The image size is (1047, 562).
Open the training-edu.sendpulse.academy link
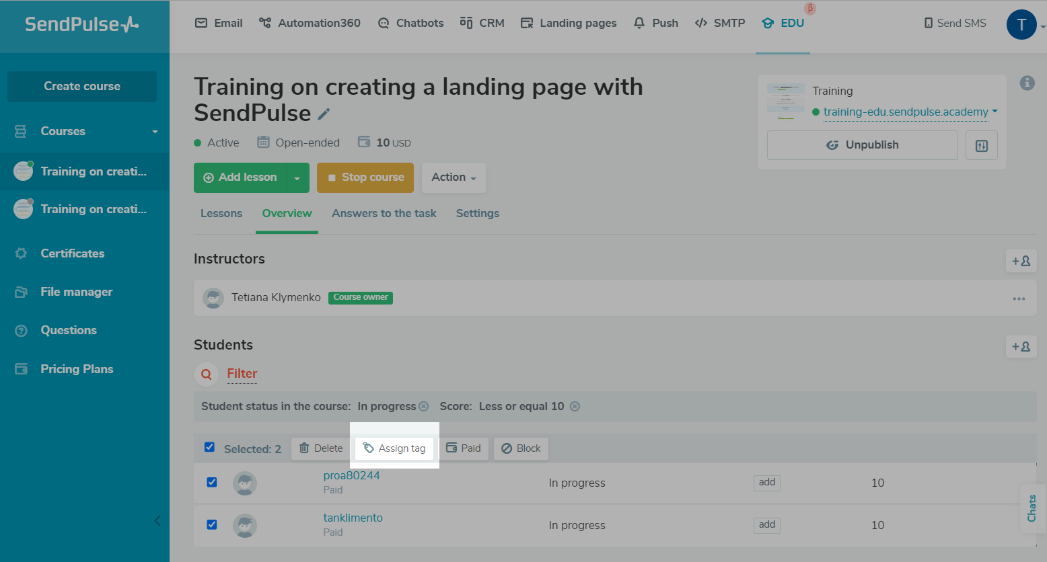pyautogui.click(x=906, y=112)
